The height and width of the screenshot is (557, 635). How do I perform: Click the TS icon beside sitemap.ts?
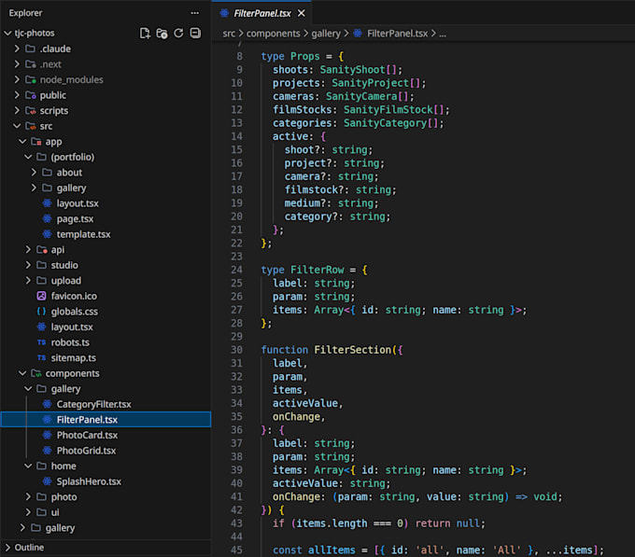click(x=41, y=358)
